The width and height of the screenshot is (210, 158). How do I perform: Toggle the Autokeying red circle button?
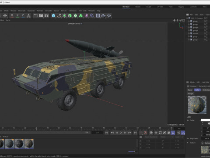[x=145, y=133]
